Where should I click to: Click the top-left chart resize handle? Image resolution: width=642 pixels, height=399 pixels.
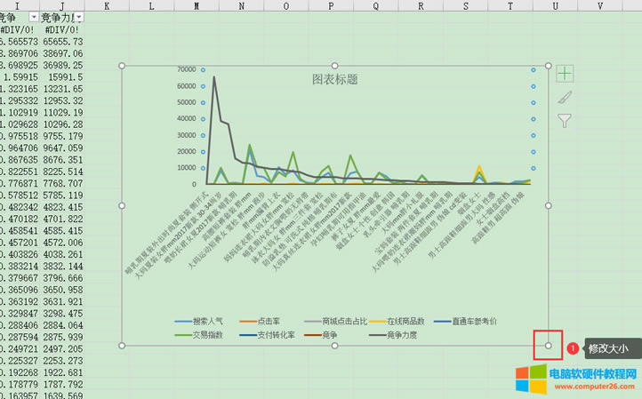coord(122,66)
